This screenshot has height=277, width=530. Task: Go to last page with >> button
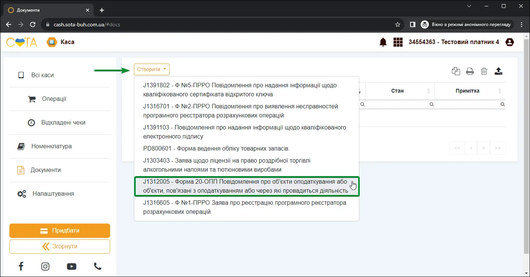[x=498, y=148]
